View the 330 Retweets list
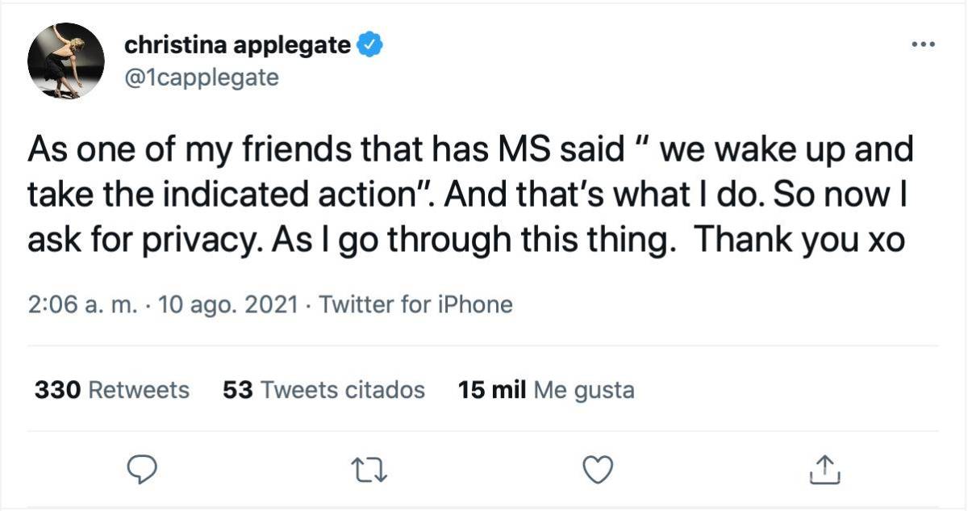Viewport: 968px width, 511px height. tap(111, 389)
